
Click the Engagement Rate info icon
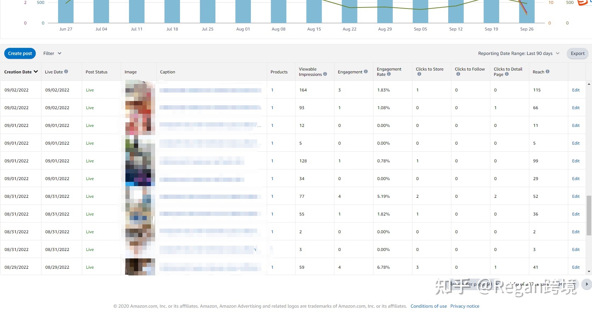point(389,74)
